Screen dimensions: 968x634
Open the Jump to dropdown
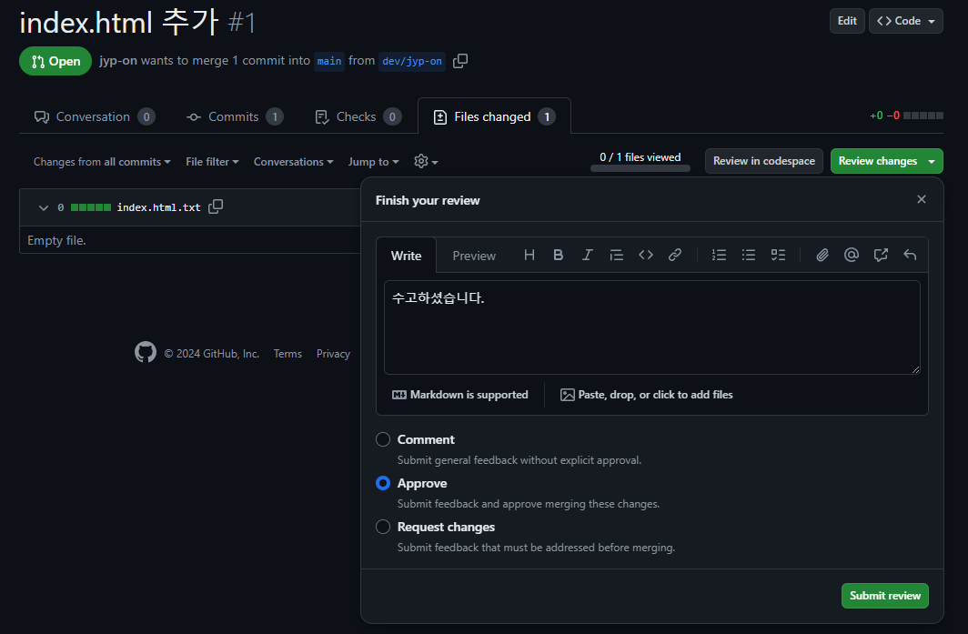pos(373,162)
